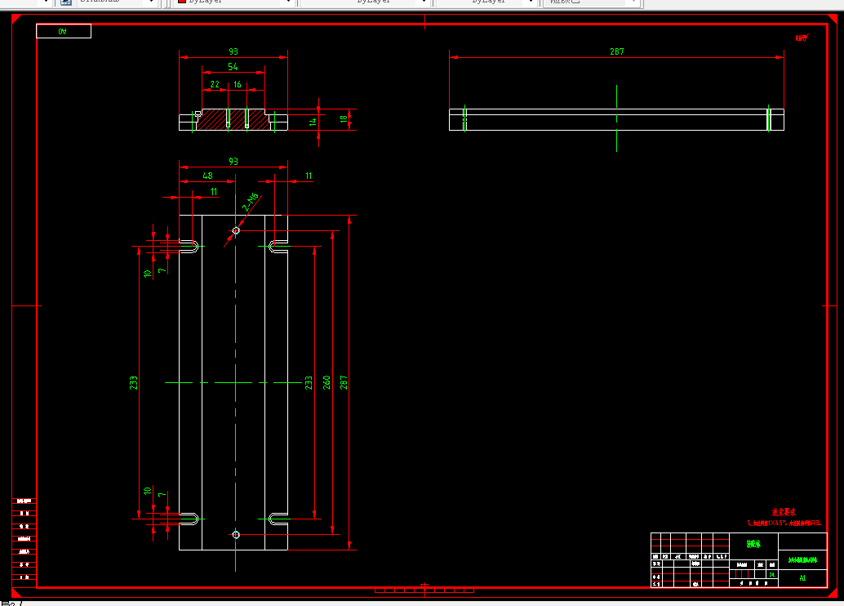The image size is (844, 606).
Task: Select the 233 dimension left of the plate
Action: point(134,382)
